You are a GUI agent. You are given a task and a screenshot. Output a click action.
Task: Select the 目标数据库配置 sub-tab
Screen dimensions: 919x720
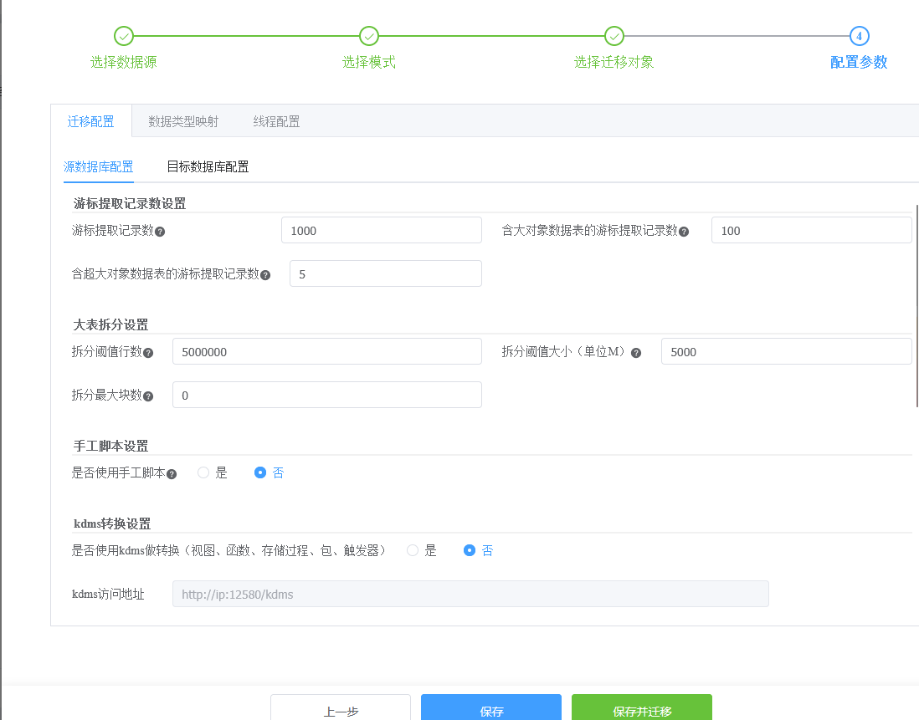(x=208, y=167)
